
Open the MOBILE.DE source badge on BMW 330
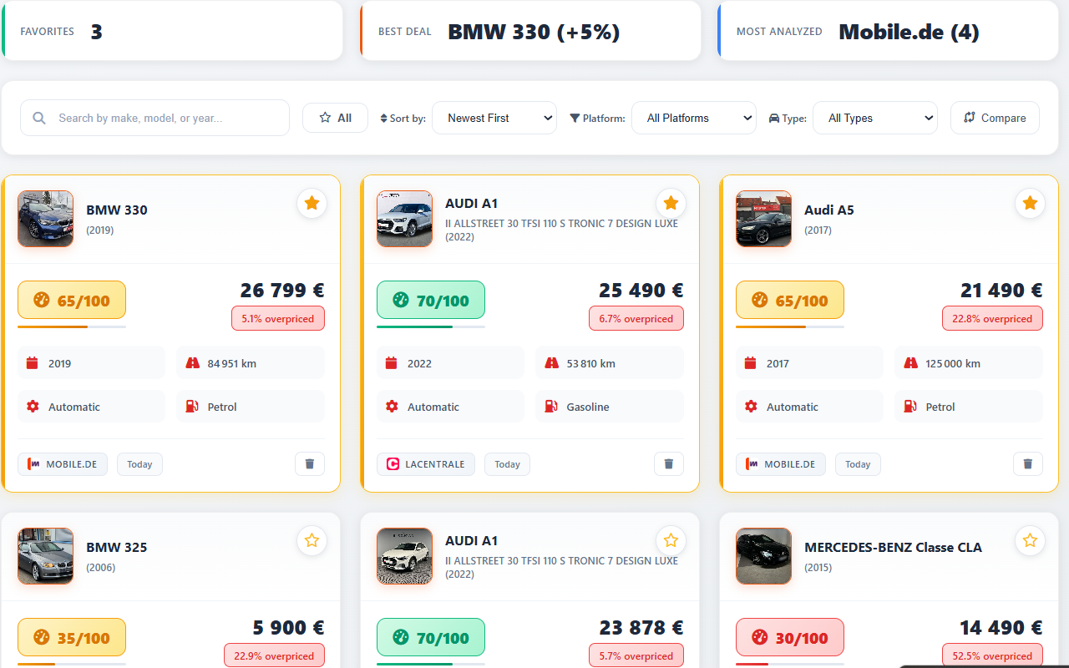tap(63, 464)
